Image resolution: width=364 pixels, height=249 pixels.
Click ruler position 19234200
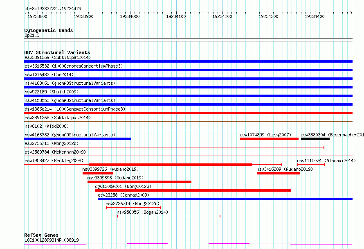tap(222, 16)
